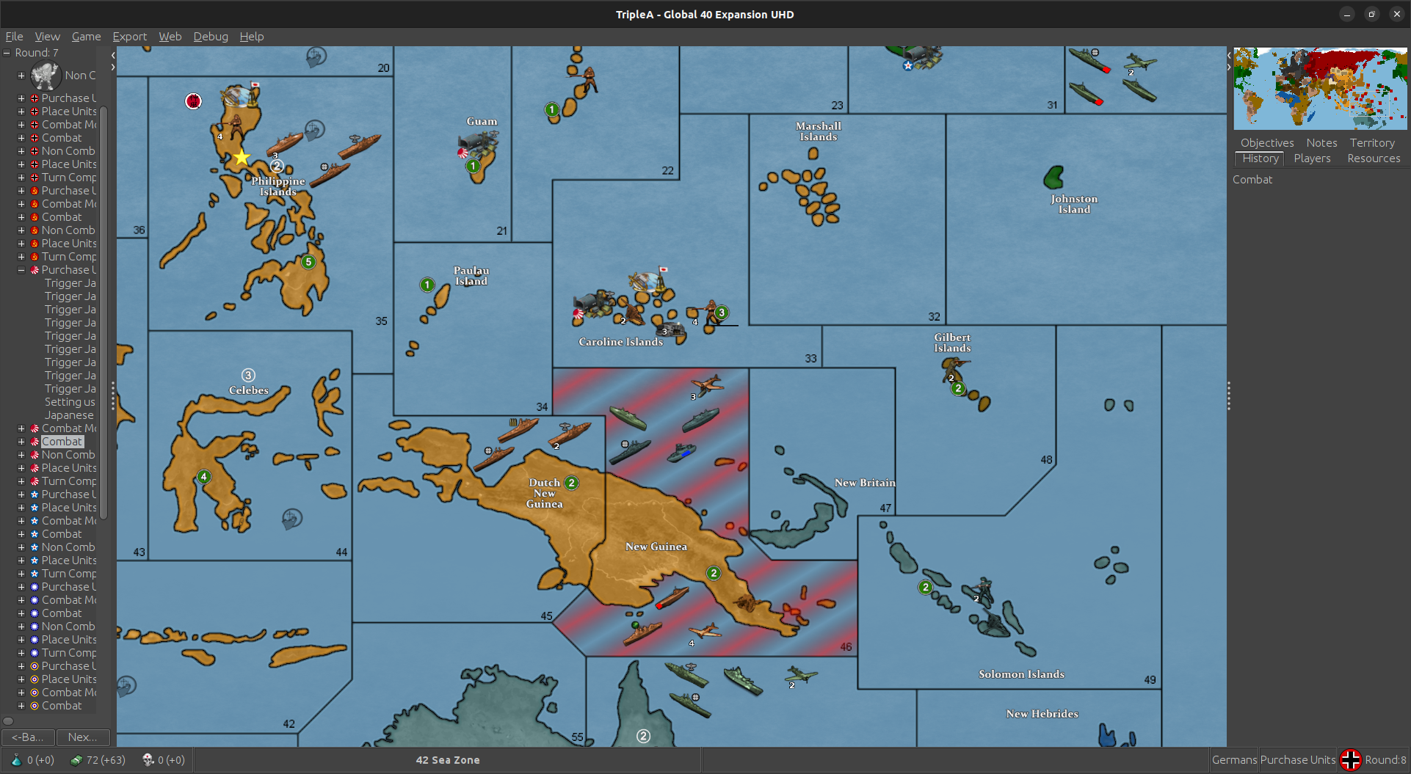Click the Japanese flag marker on Guam
Viewport: 1411px width, 774px height.
463,153
